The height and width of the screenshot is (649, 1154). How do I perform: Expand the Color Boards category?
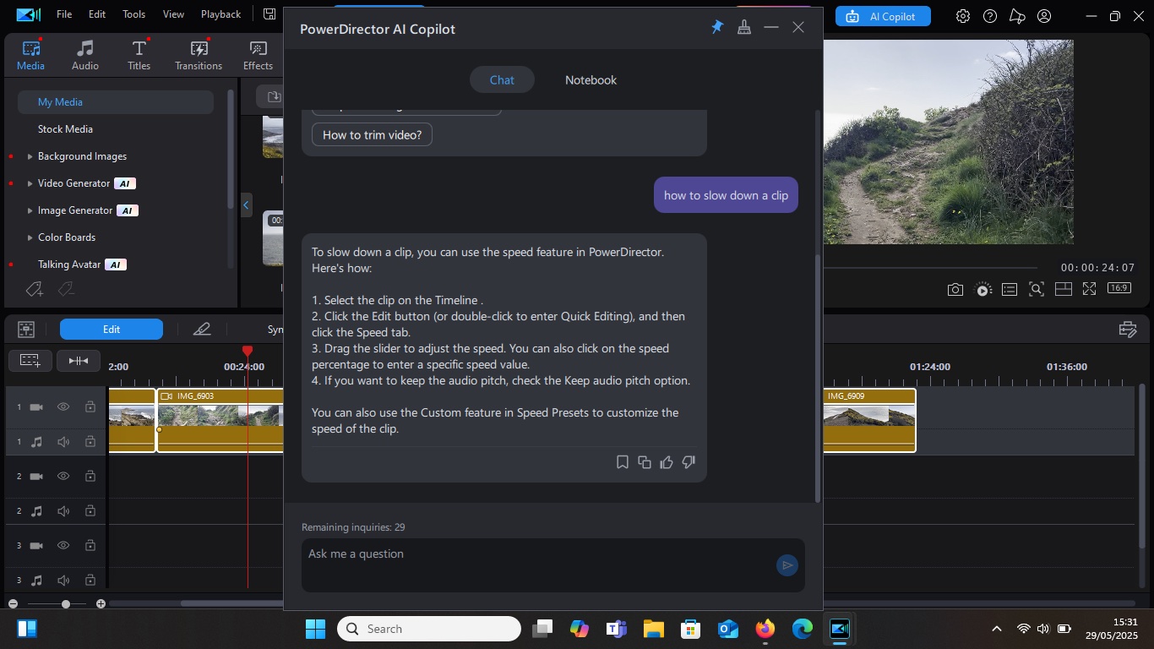pos(30,237)
